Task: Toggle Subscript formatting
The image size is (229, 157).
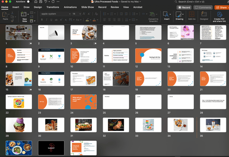Action: point(66,20)
